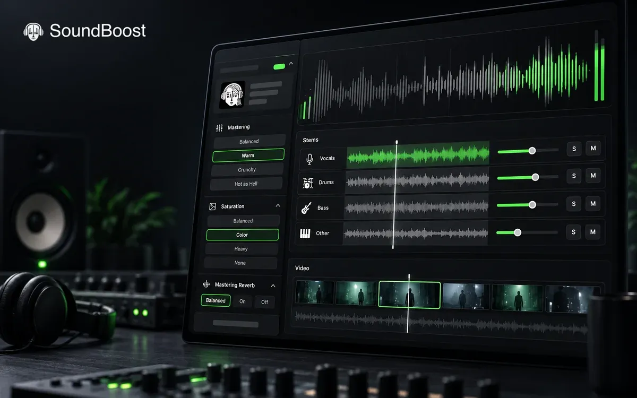Click the Vocals stem label
637x398 pixels.
click(x=328, y=158)
